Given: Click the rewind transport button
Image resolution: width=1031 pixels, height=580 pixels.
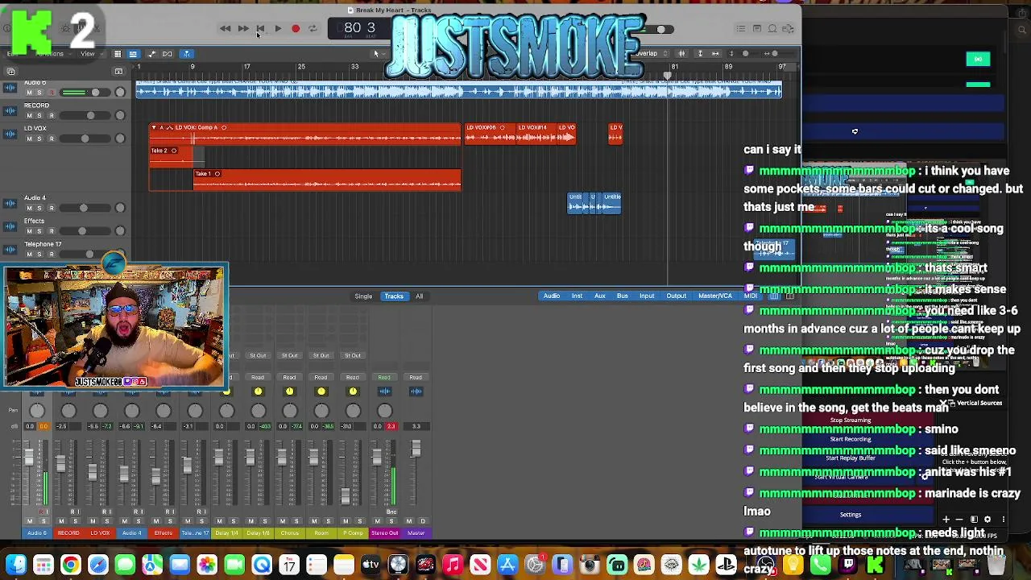Looking at the screenshot, I should tap(225, 28).
